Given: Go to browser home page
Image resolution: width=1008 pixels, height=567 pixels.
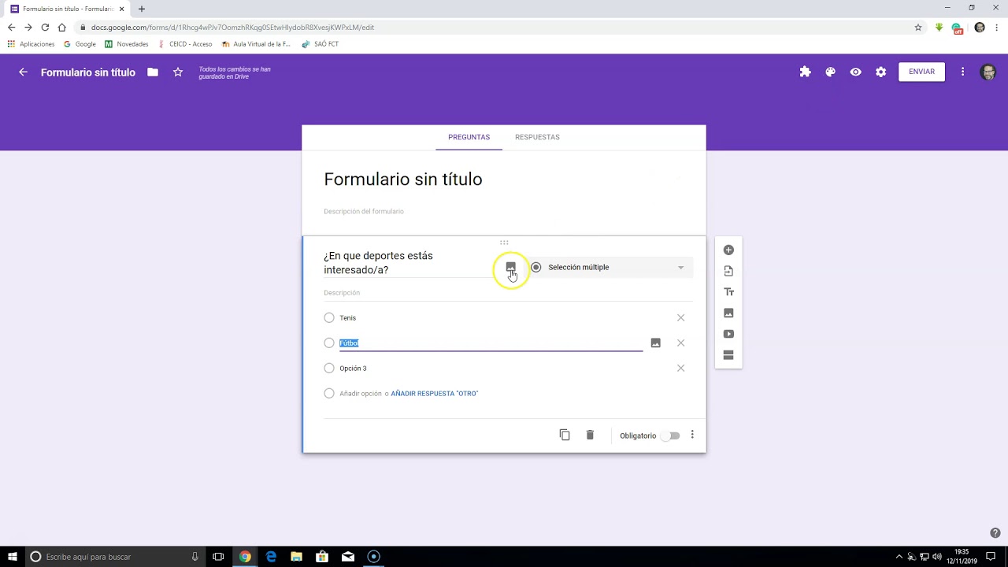Looking at the screenshot, I should click(x=62, y=27).
